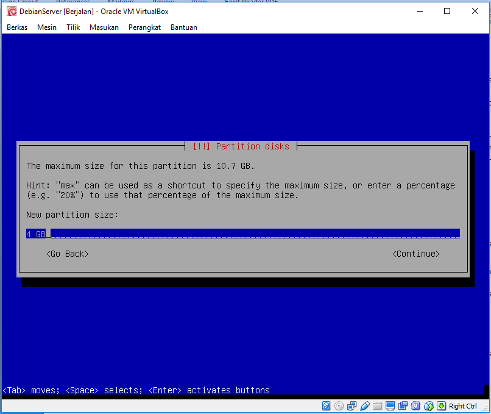
Task: Maximize the VirtualBox window
Action: click(x=447, y=12)
